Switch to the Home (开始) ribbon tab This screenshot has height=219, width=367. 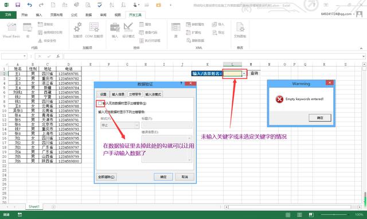(24, 15)
